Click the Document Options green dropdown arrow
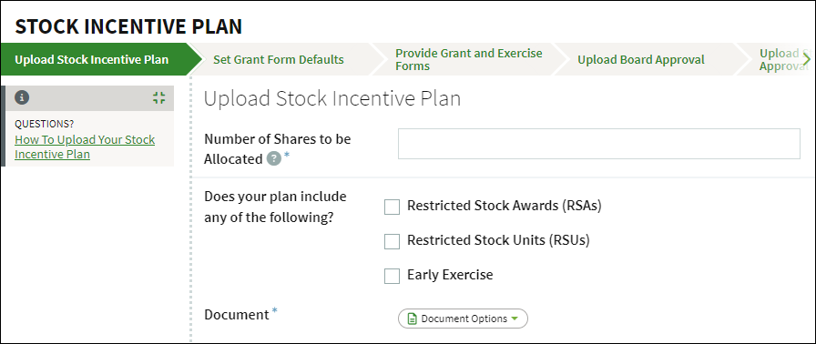Viewport: 816px width, 344px height. click(515, 319)
